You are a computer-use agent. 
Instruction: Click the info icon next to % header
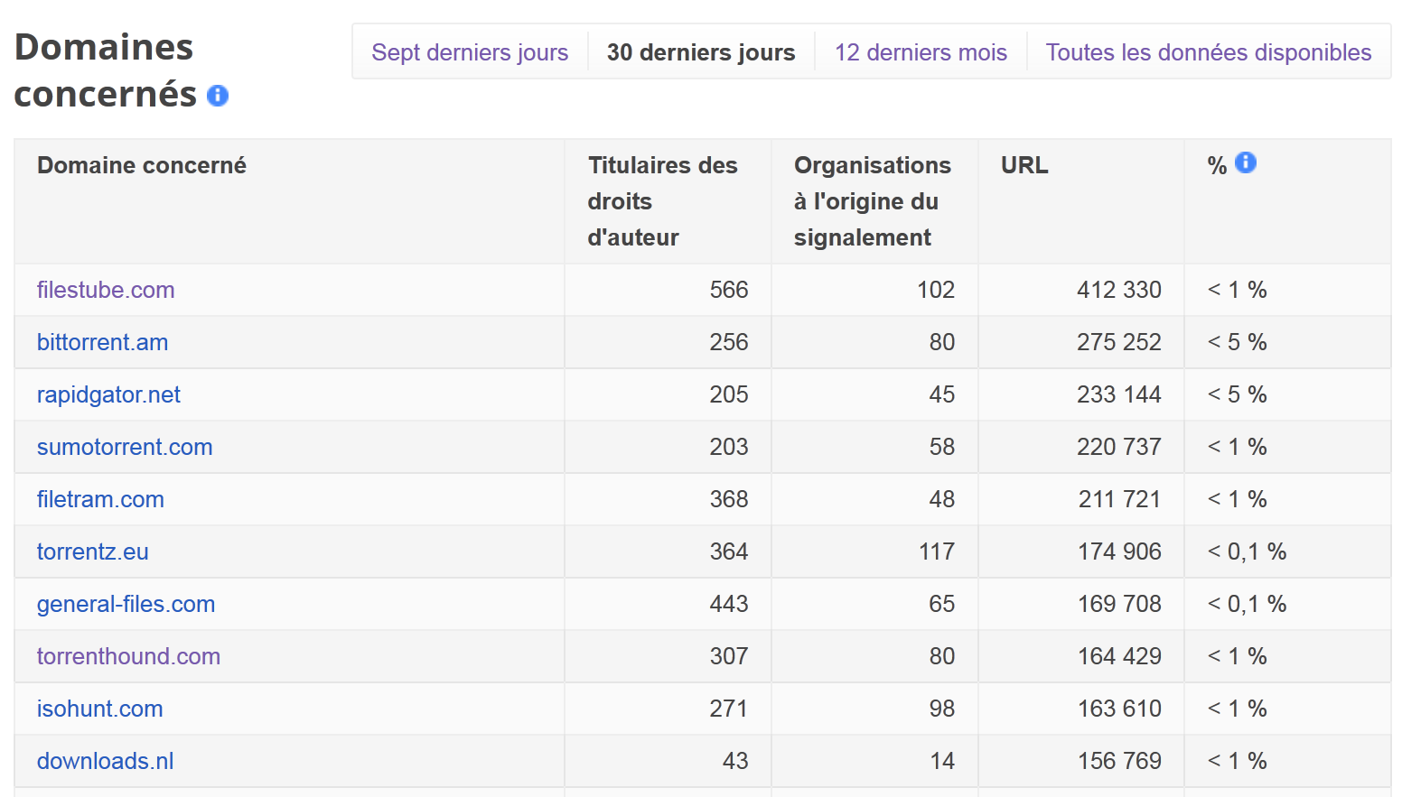pos(1246,162)
